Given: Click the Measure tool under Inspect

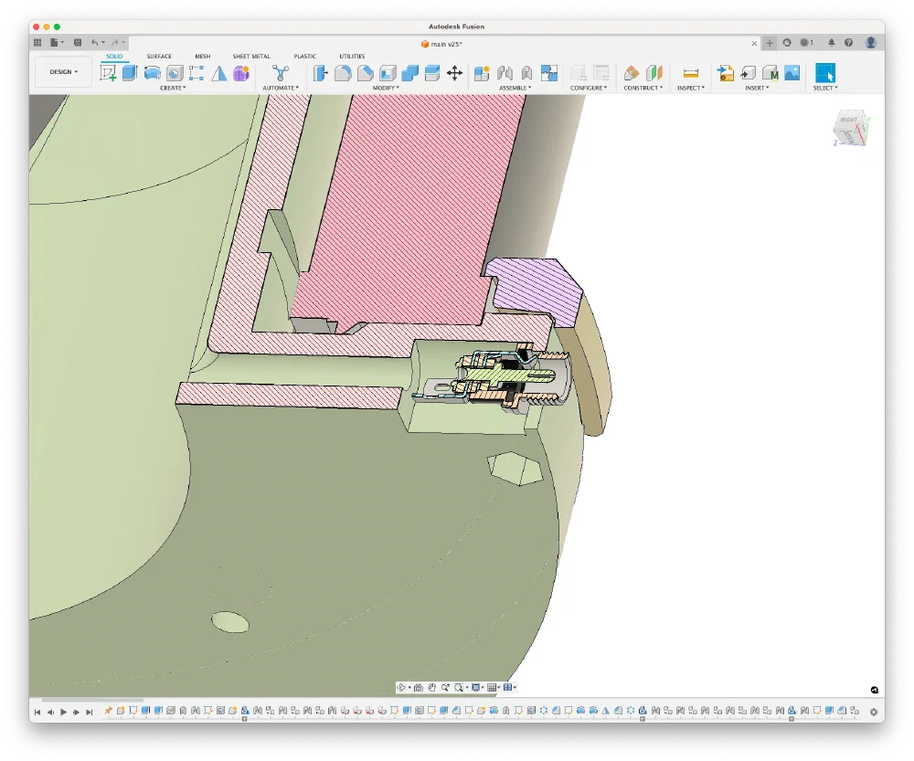Looking at the screenshot, I should (x=691, y=73).
